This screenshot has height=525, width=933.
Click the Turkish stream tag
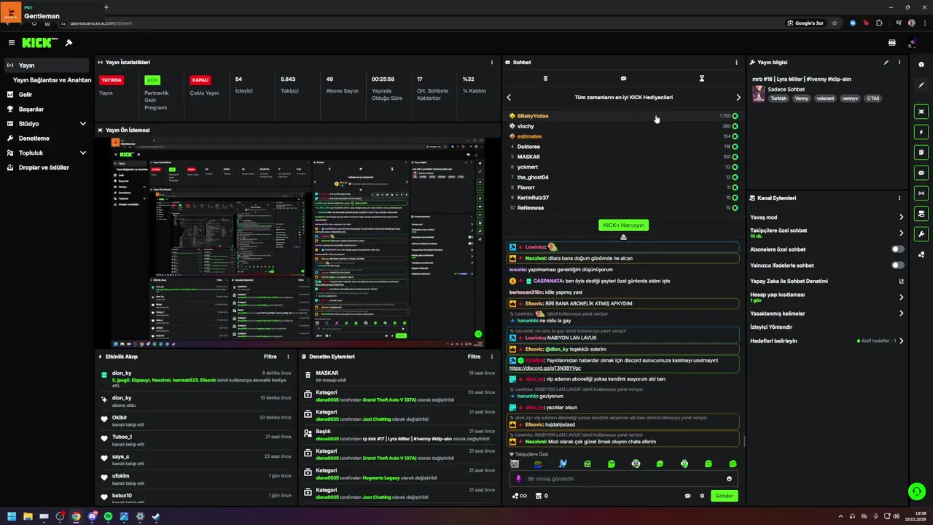click(x=779, y=98)
